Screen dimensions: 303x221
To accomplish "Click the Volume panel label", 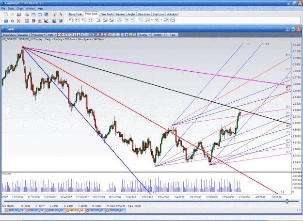I will (6, 174).
